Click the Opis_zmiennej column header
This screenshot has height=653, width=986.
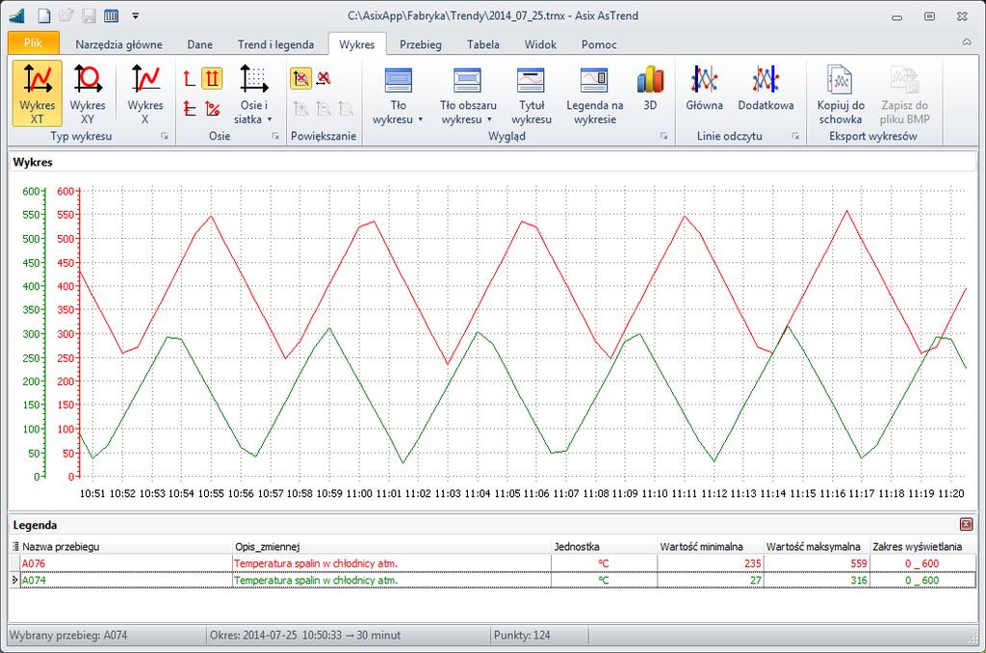(392, 546)
